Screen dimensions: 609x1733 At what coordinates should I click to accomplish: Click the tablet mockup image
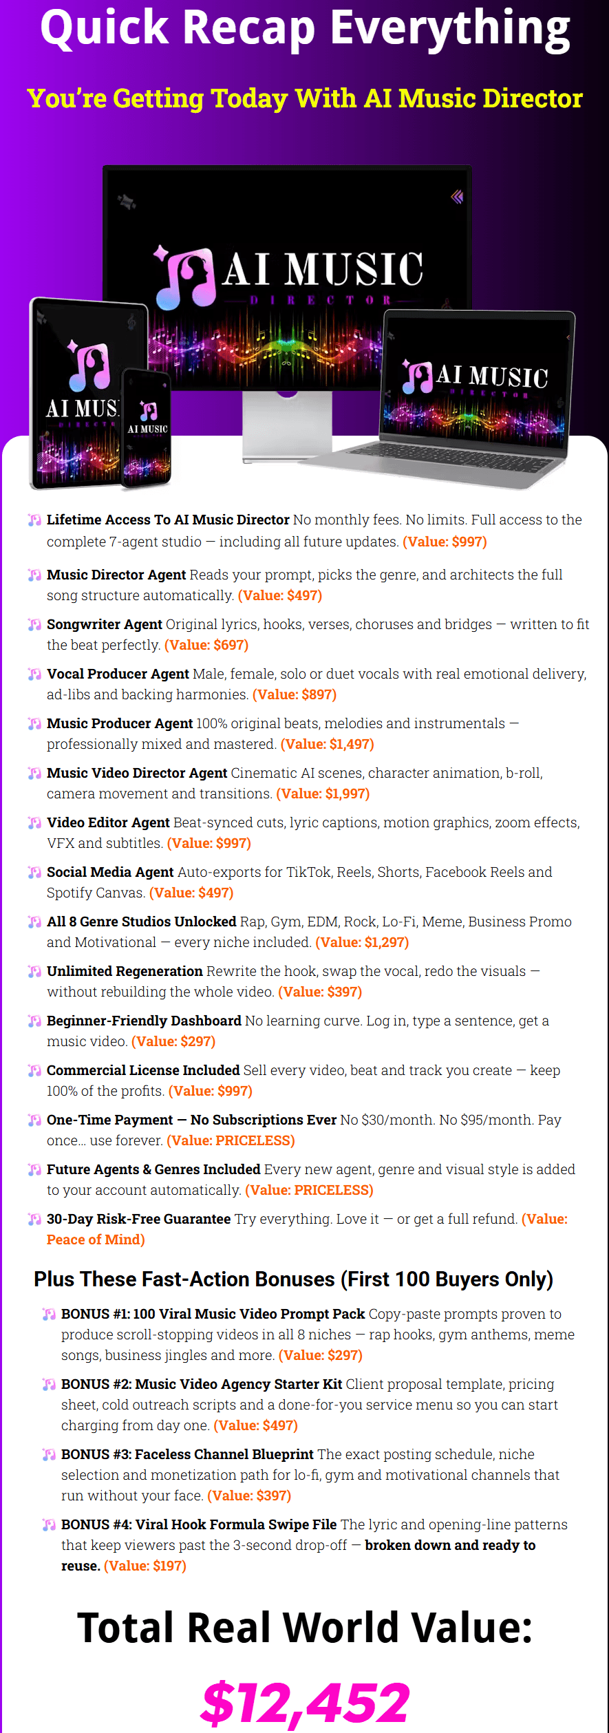[77, 392]
